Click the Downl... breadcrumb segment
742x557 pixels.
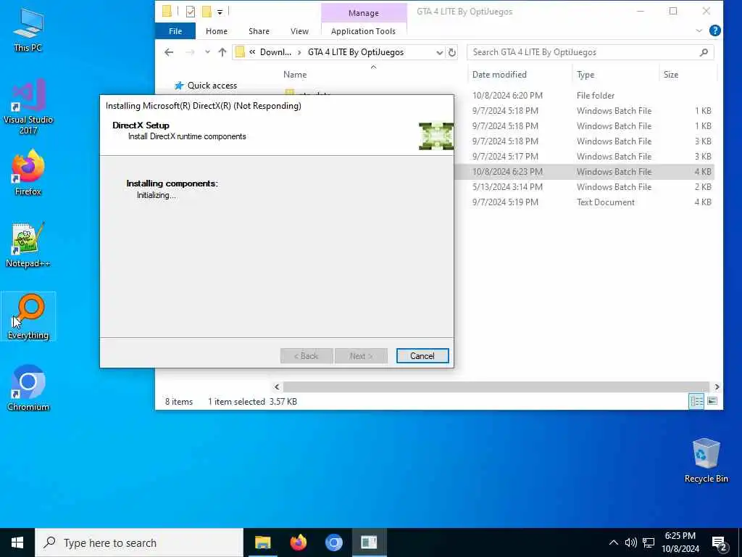(275, 52)
